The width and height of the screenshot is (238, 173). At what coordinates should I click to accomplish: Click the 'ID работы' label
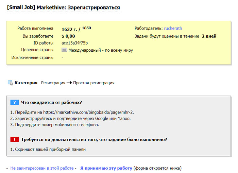pyautogui.click(x=44, y=43)
